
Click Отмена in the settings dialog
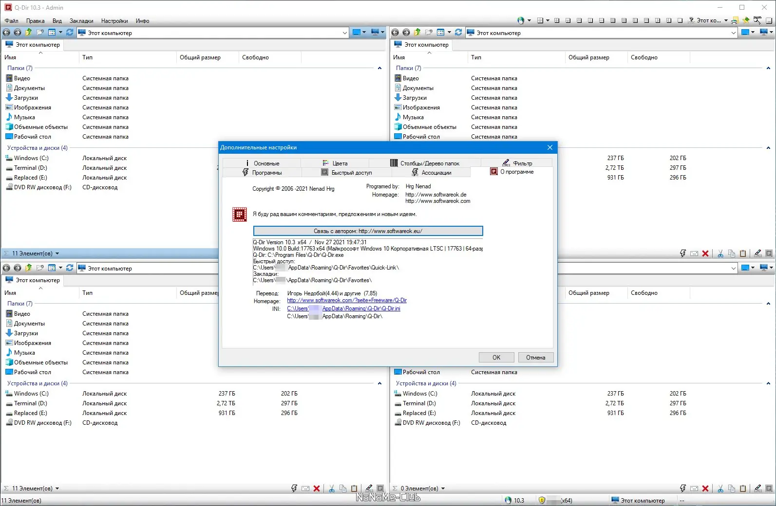pos(536,358)
